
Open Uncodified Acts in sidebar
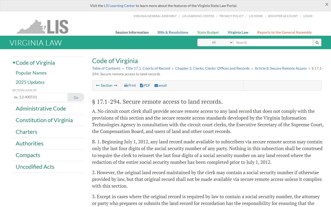click(35, 167)
